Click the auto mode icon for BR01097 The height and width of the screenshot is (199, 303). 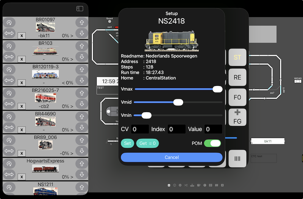pos(9,22)
